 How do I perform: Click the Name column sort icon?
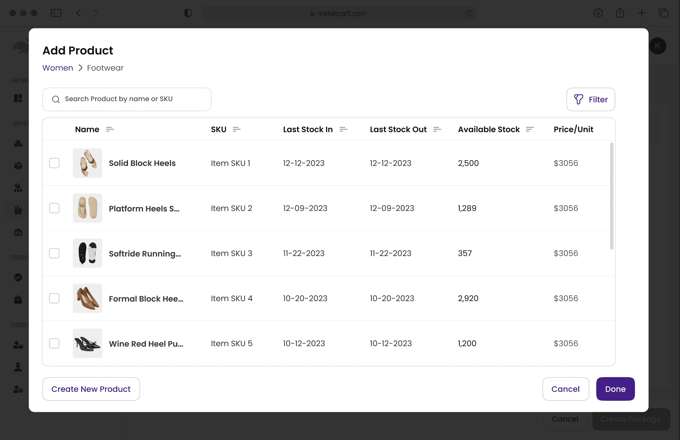110,129
